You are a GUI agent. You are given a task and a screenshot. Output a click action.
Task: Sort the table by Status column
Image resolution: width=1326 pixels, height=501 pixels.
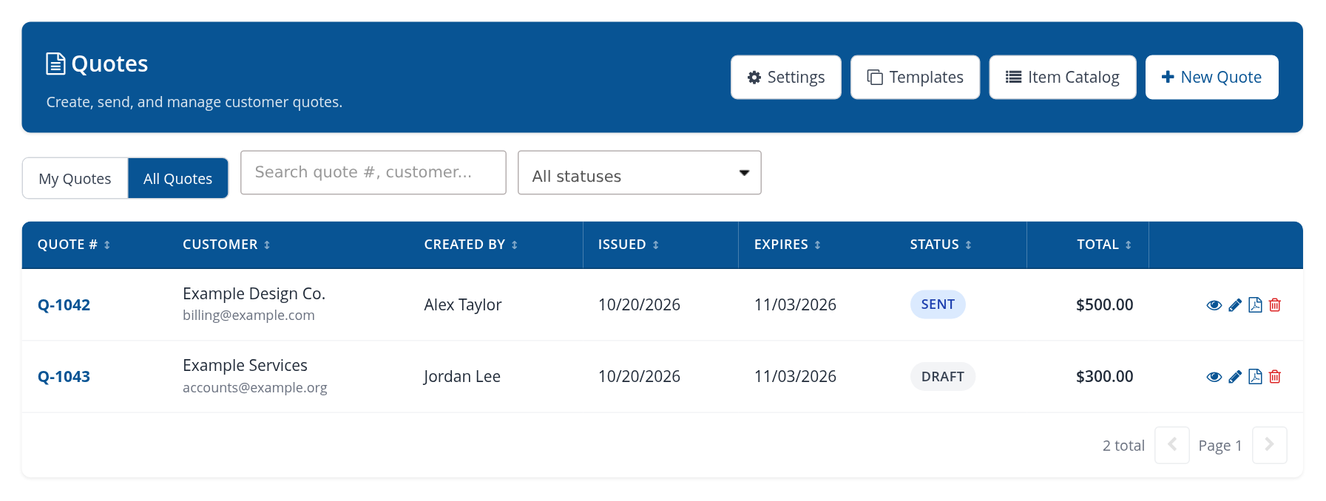pyautogui.click(x=941, y=245)
